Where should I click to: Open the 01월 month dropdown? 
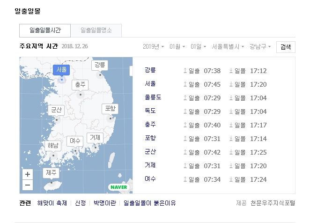[x=177, y=47]
